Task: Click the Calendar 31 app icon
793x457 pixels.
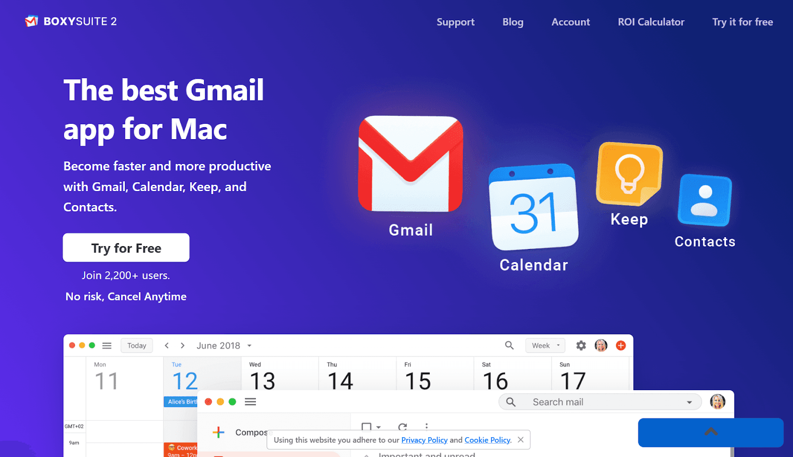Action: click(533, 207)
